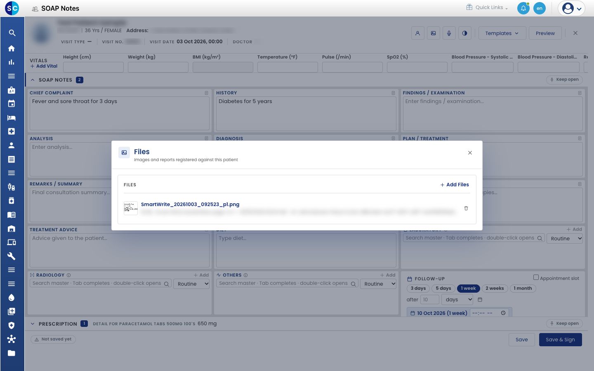Open the wrench tools icon in sidebar
The image size is (594, 371).
tap(12, 256)
